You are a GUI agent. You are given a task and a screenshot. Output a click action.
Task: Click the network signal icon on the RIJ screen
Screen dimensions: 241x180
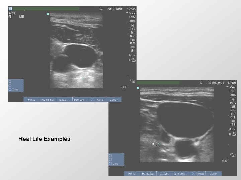click(233, 155)
